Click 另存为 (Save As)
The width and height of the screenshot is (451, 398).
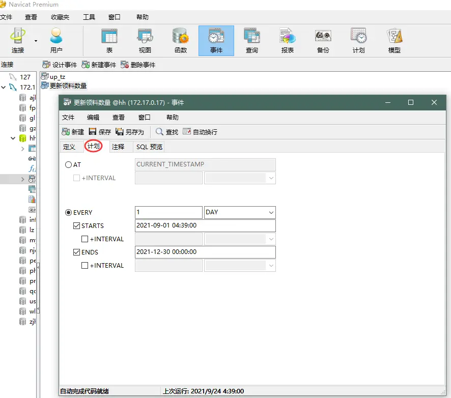[129, 132]
